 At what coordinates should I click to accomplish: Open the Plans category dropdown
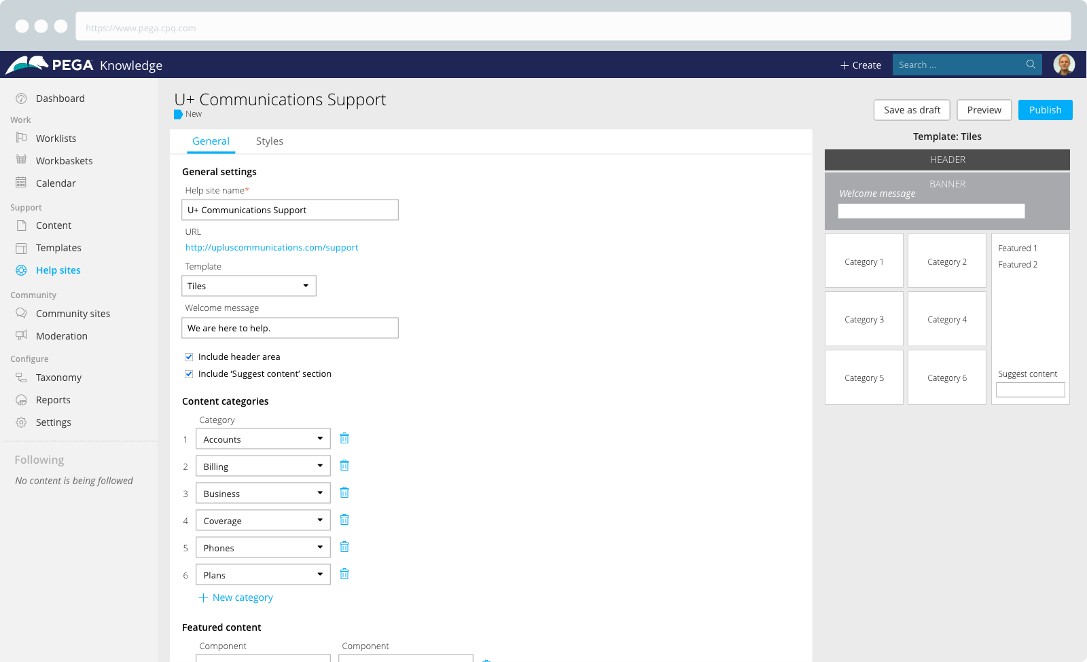coord(263,574)
